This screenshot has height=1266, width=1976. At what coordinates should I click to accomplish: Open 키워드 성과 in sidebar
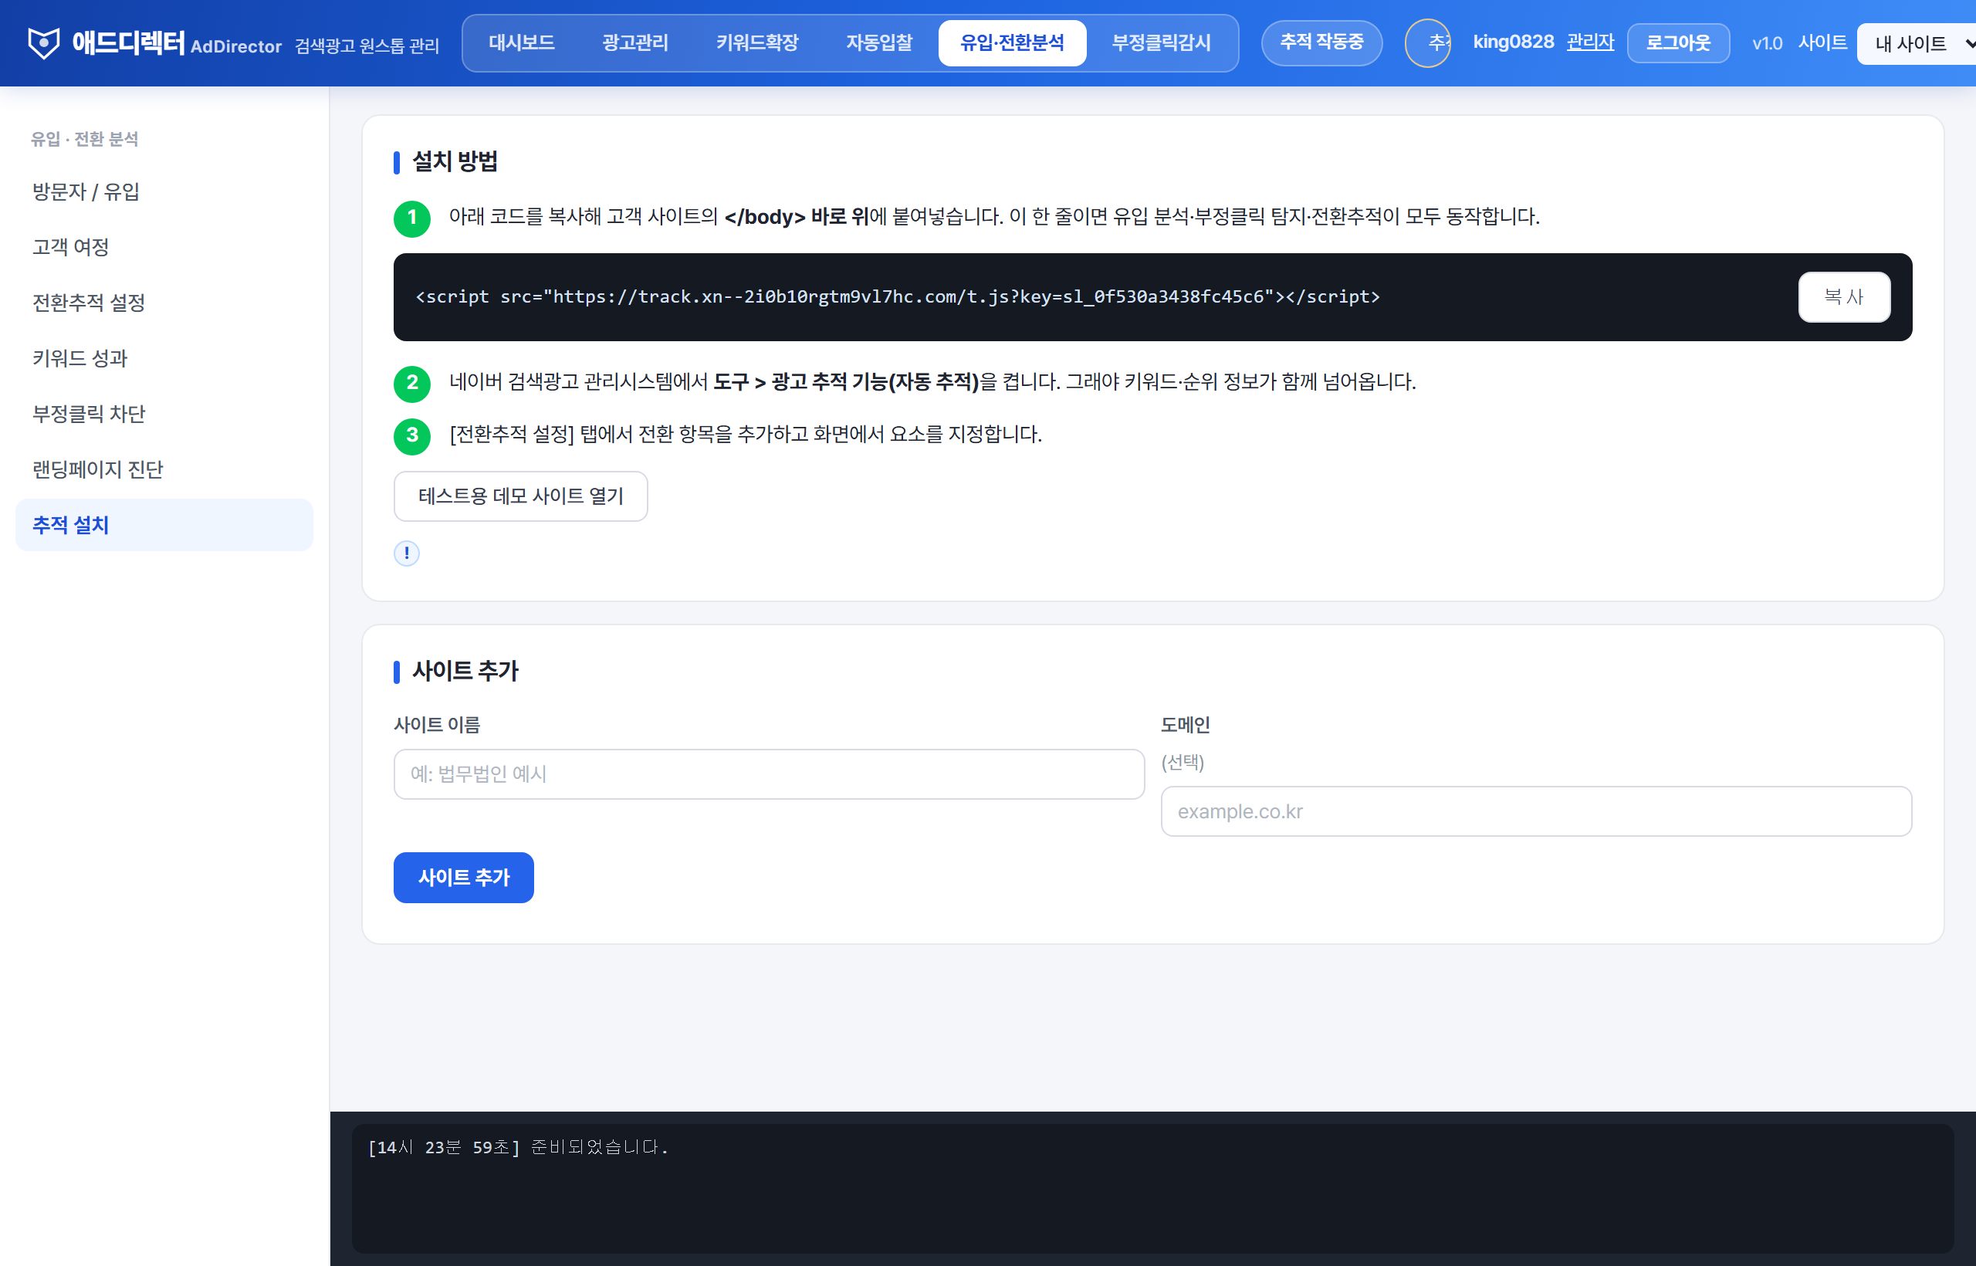click(x=164, y=358)
